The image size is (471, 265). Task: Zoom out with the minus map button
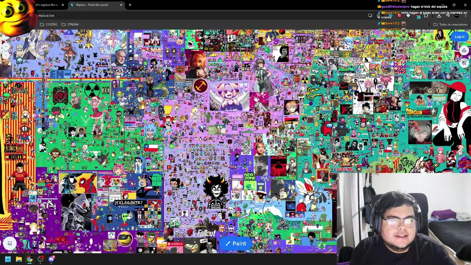(x=6, y=55)
